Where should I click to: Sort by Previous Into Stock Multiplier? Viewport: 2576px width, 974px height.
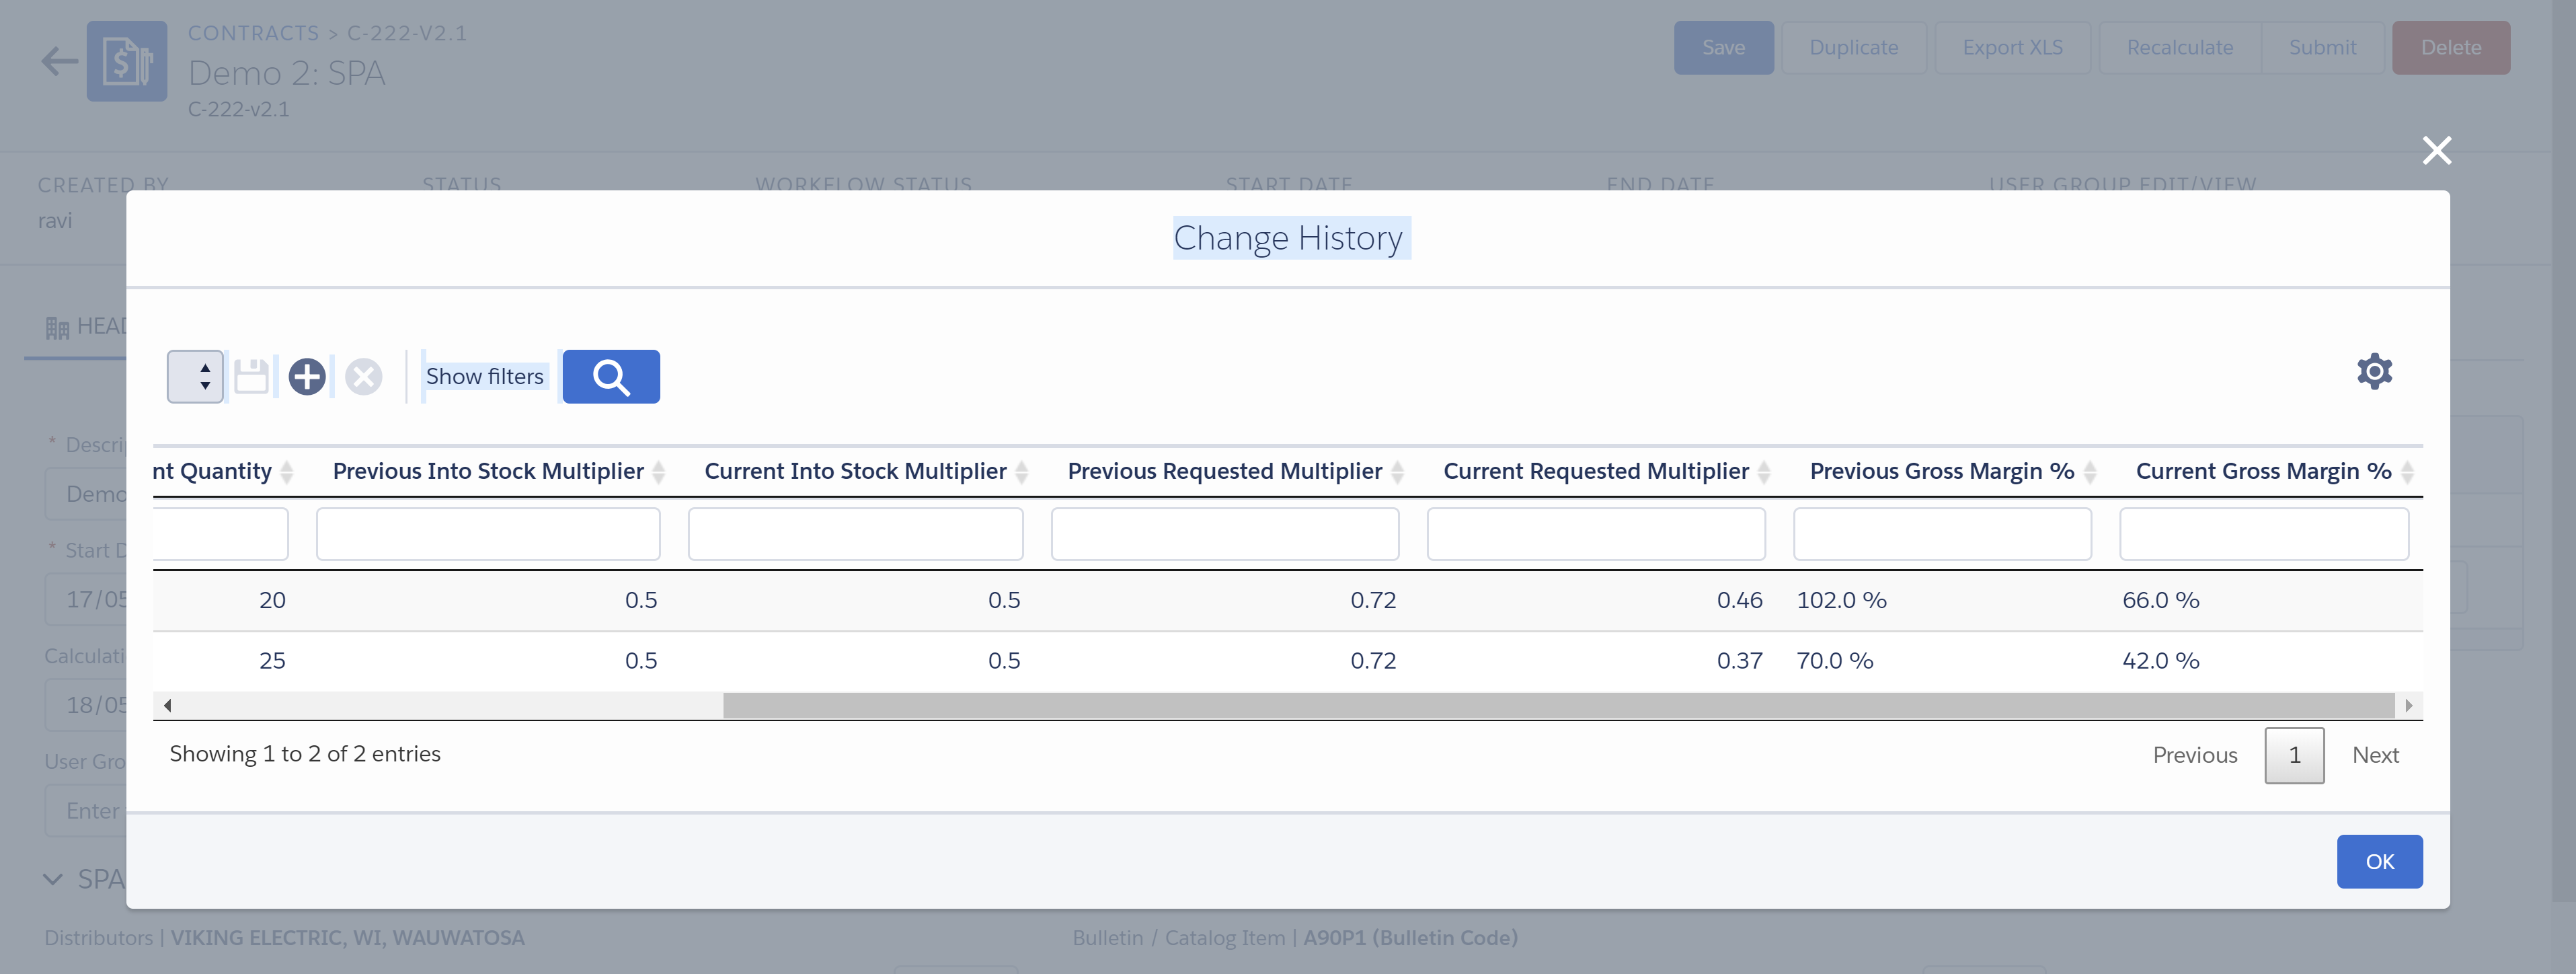tap(488, 471)
